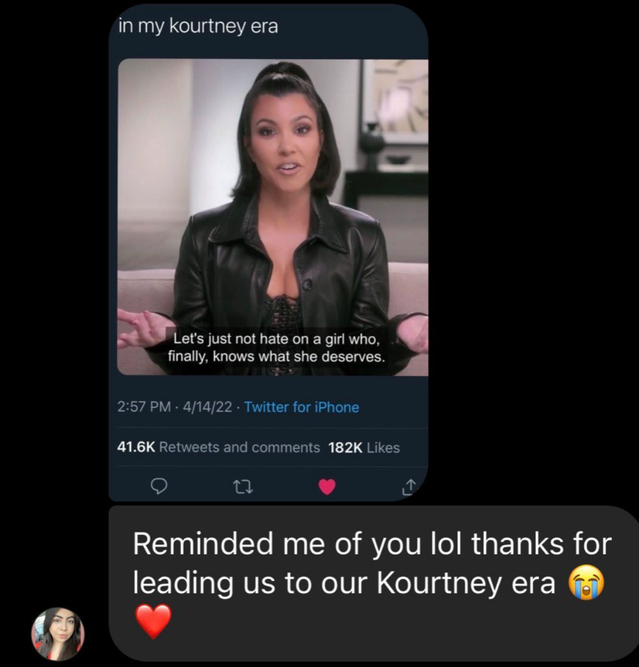Click the word 'Likes' under the tweet
The image size is (639, 667).
pos(383,448)
